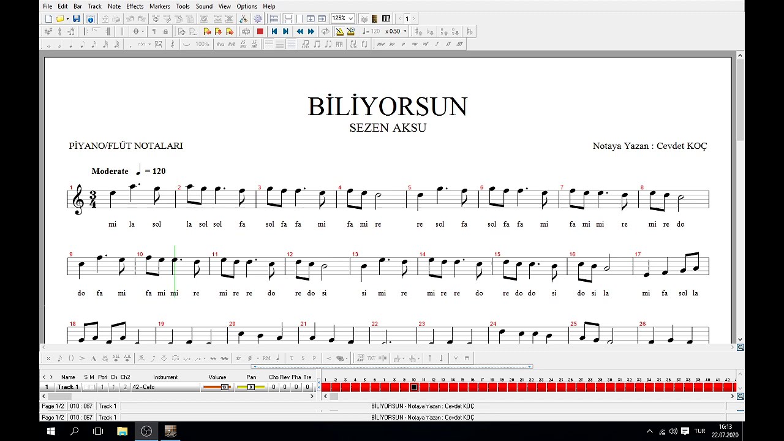Apply palm mute PM effect
The image size is (784, 441).
(266, 358)
